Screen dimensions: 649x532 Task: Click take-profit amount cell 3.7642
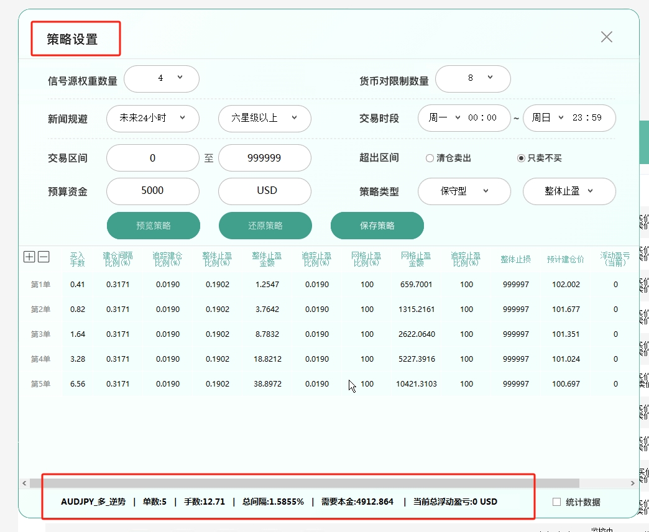(x=267, y=310)
